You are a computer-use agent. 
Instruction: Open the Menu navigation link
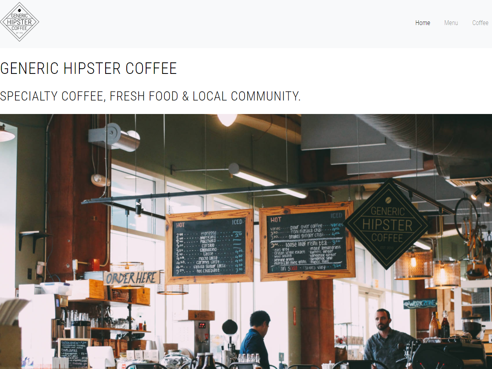click(451, 23)
